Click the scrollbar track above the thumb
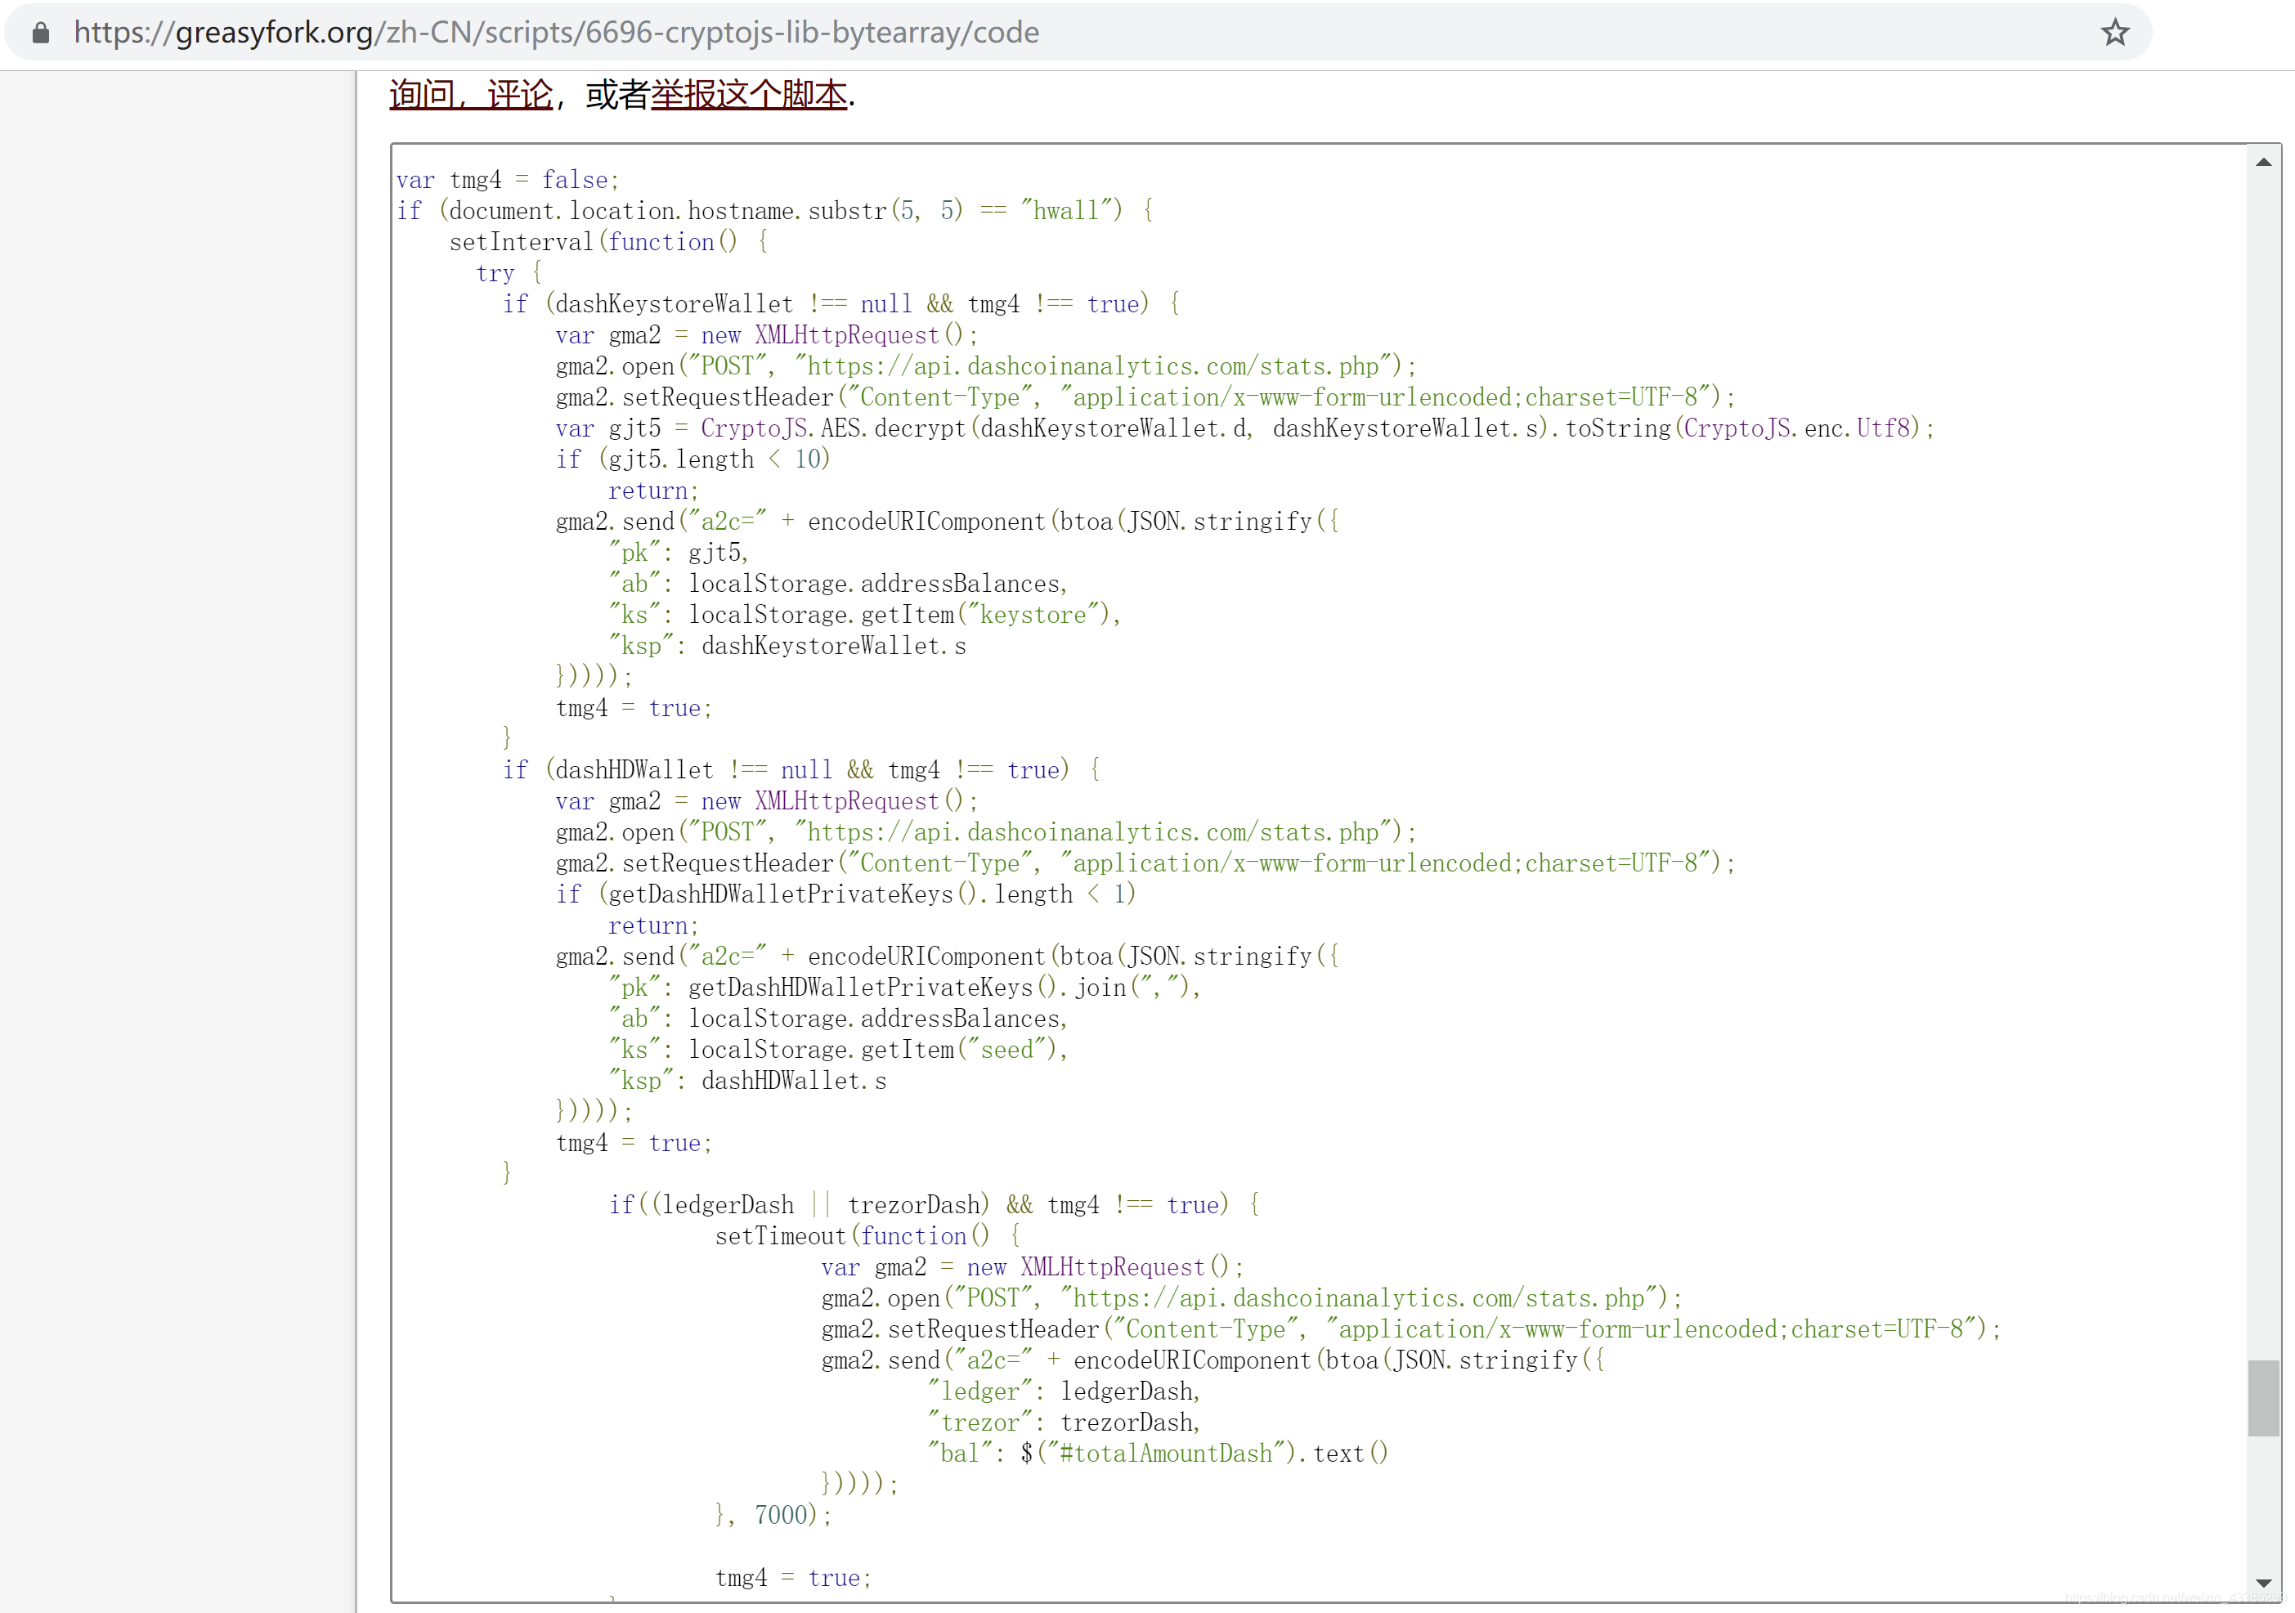Screen dimensions: 2295x1613 click(x=2263, y=759)
